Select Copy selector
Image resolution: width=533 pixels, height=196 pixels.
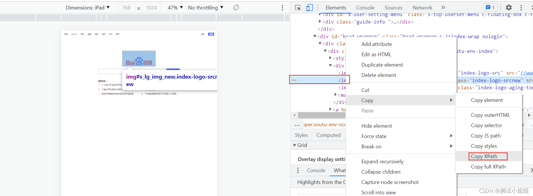pos(489,125)
